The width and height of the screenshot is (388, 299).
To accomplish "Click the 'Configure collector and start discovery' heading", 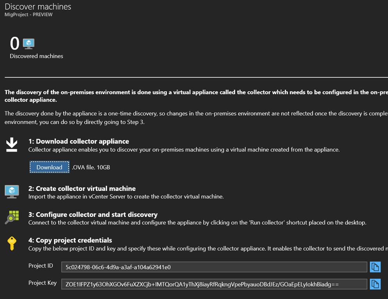I will point(93,215).
